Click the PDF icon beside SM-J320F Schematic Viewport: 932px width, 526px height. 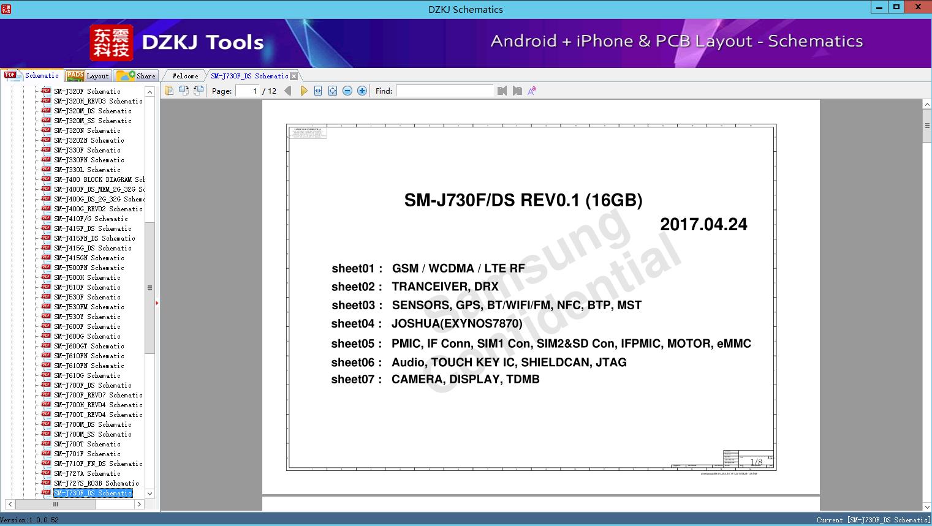coord(46,91)
